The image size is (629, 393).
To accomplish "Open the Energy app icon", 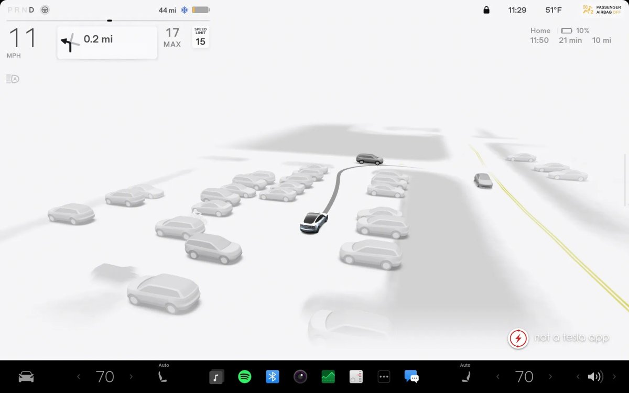I will (328, 376).
